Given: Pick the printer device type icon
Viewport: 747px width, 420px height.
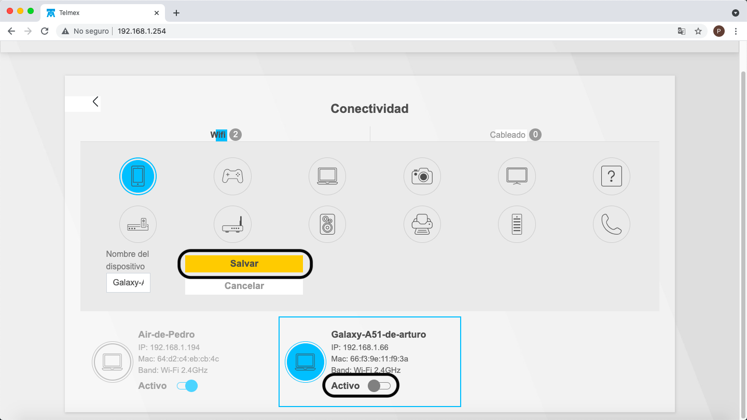Looking at the screenshot, I should [x=422, y=224].
